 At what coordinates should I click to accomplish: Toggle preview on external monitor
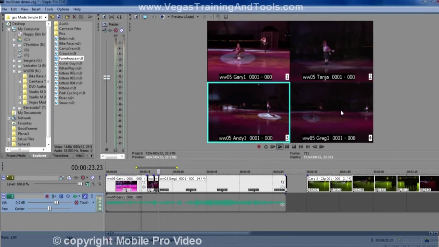tap(145, 17)
